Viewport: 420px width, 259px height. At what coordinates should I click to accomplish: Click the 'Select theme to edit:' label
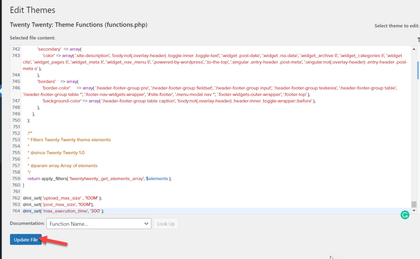click(x=397, y=26)
